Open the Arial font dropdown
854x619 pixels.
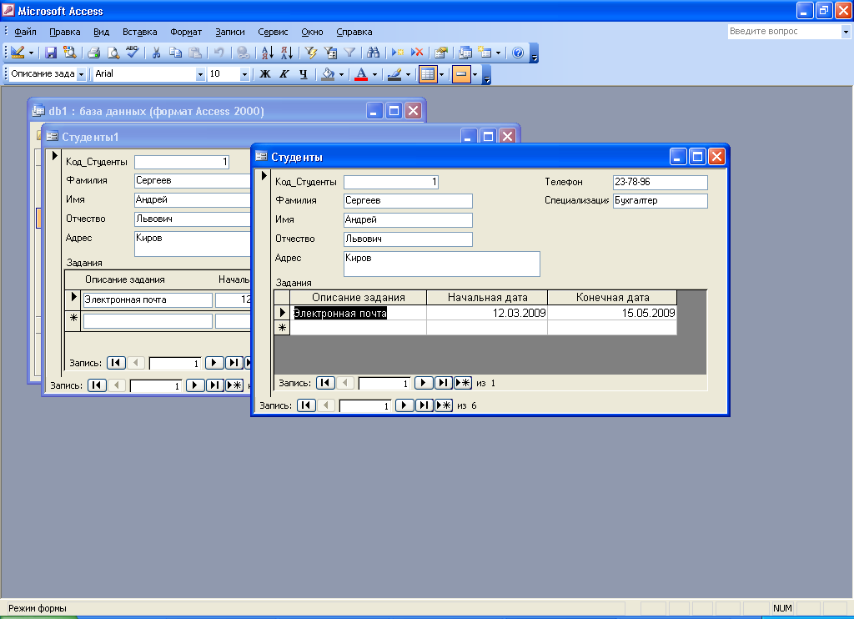point(200,74)
